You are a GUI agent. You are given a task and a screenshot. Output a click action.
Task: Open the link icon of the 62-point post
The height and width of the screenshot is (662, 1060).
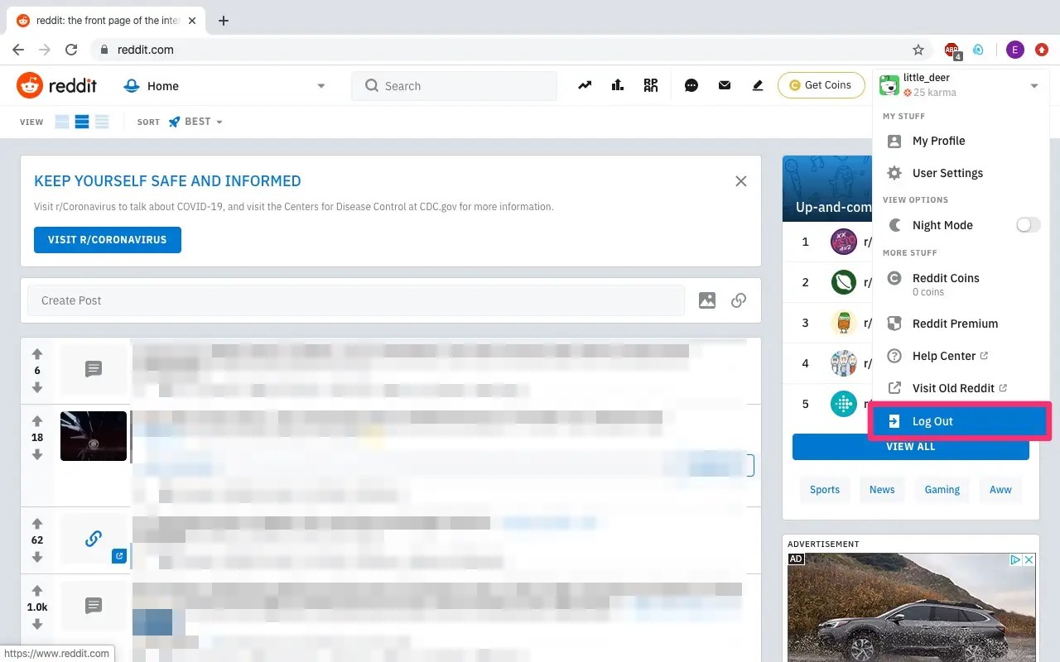coord(94,539)
